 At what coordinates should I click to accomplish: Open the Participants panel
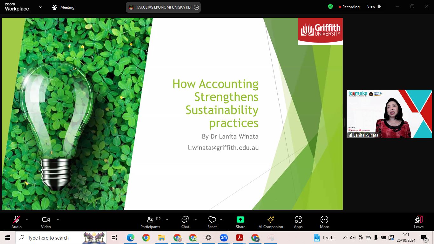tap(150, 222)
